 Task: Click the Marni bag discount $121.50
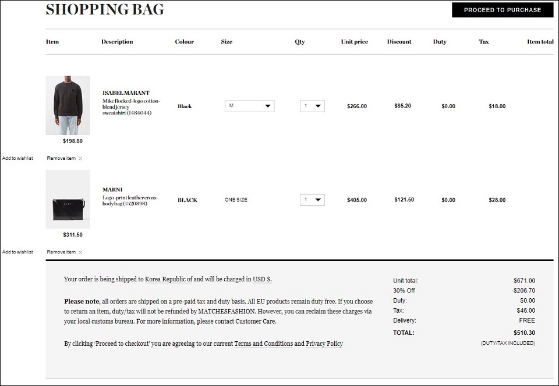[x=404, y=199]
